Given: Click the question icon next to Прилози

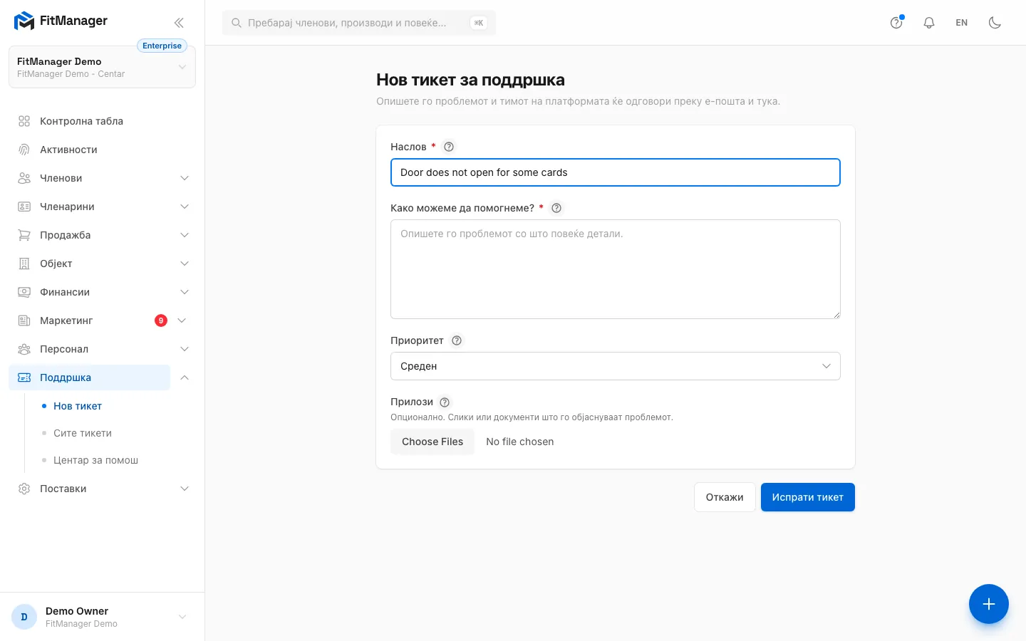Looking at the screenshot, I should point(445,402).
